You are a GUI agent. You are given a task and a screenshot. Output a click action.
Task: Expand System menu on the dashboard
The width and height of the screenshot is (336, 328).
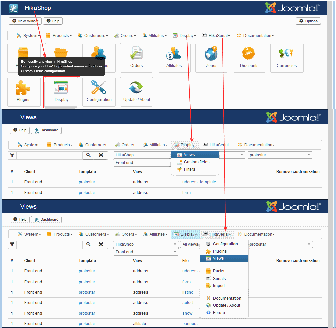pos(28,36)
